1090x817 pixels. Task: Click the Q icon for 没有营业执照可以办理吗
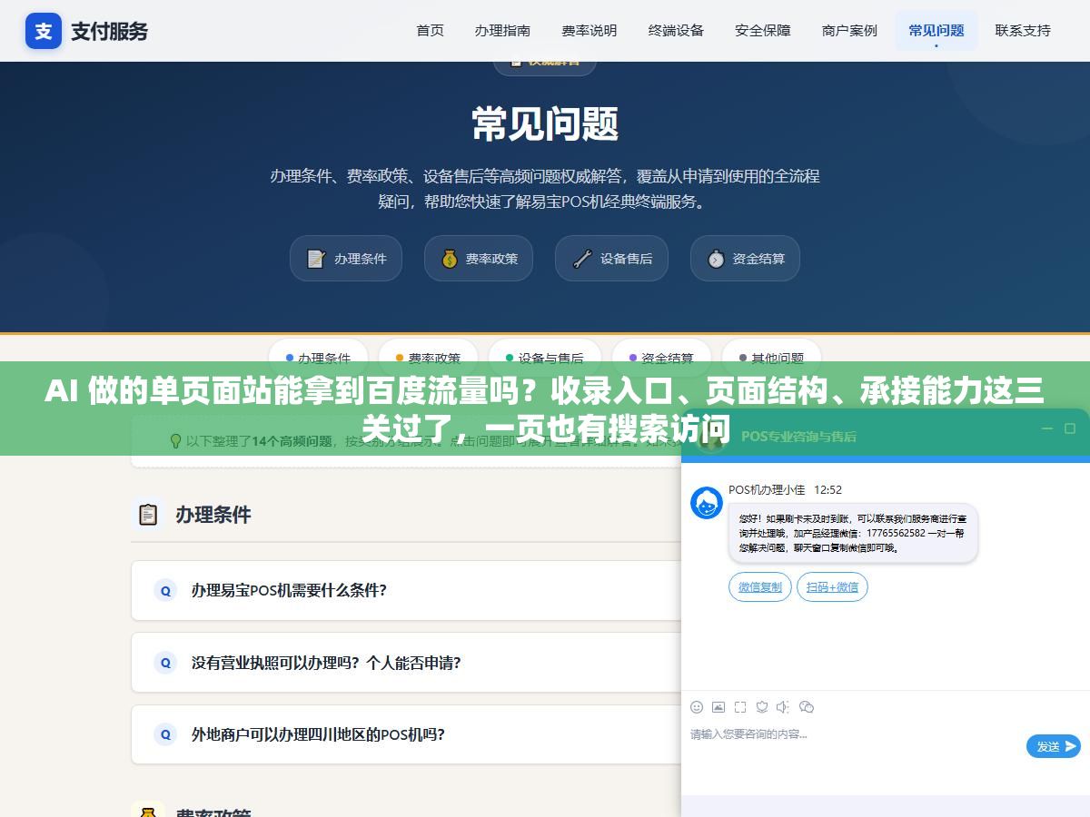165,663
